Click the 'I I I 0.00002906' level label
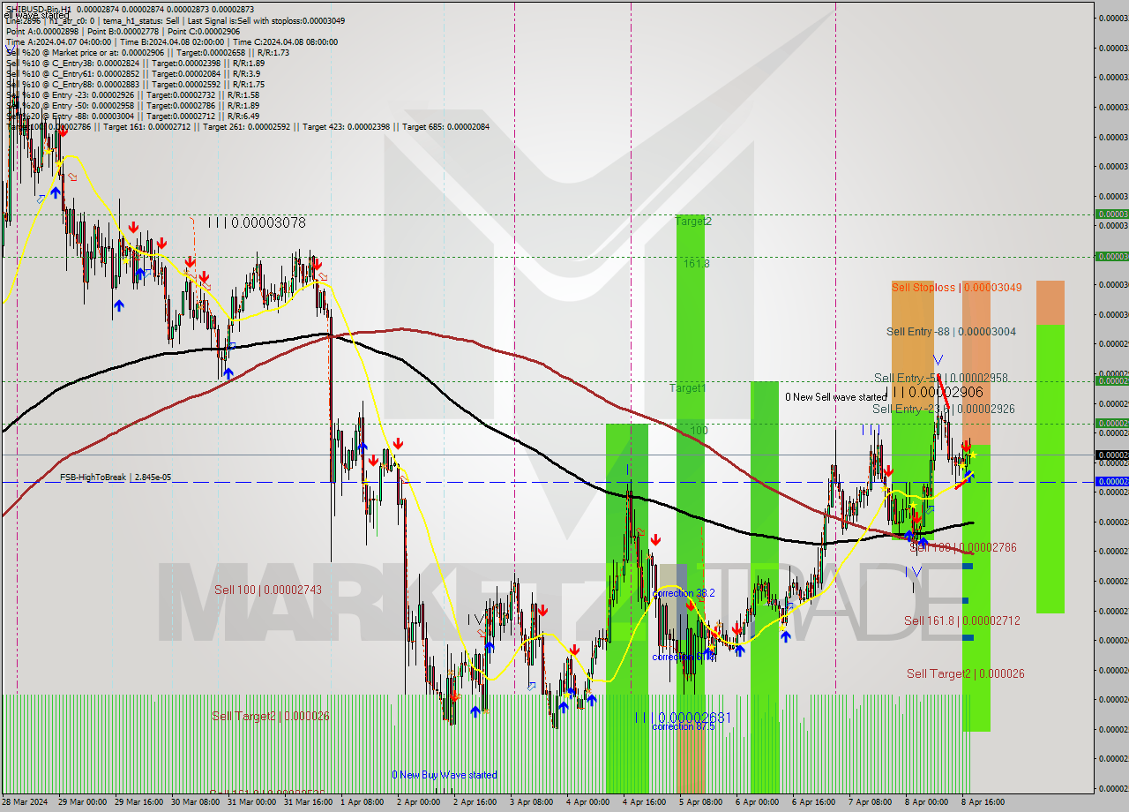 pos(934,392)
